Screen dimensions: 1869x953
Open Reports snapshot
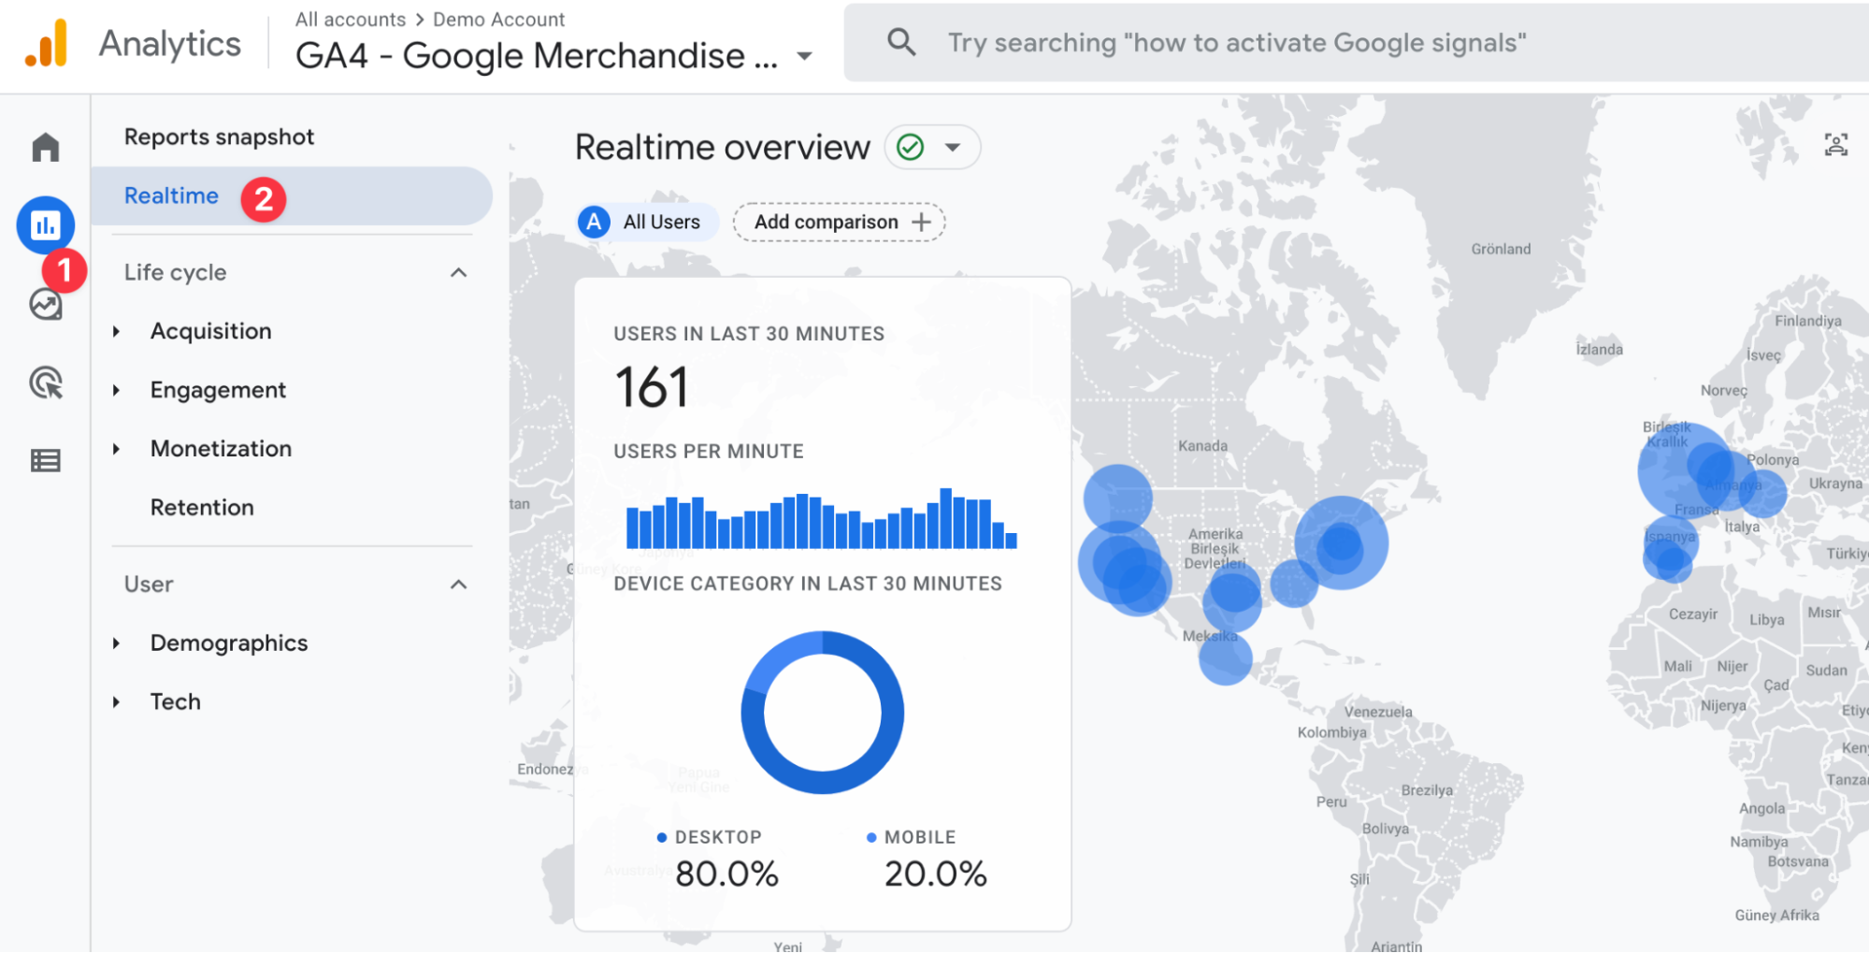click(219, 137)
